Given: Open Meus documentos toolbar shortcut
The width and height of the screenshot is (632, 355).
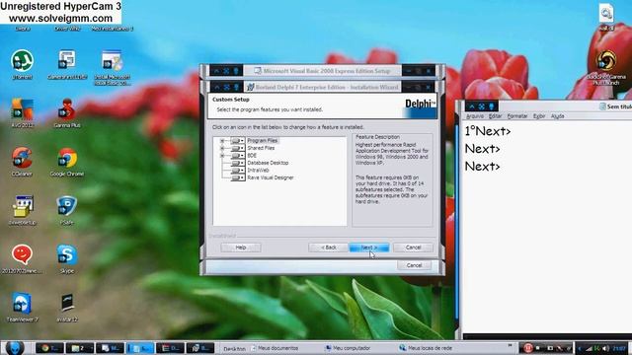Looking at the screenshot, I should 275,348.
